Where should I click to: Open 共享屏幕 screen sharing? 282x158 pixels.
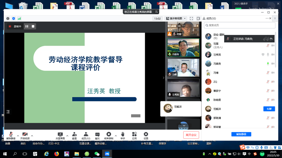pyautogui.click(x=60, y=134)
